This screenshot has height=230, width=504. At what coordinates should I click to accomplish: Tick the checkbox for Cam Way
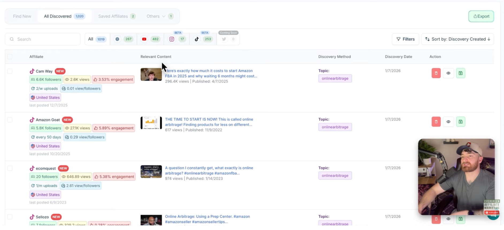10,71
